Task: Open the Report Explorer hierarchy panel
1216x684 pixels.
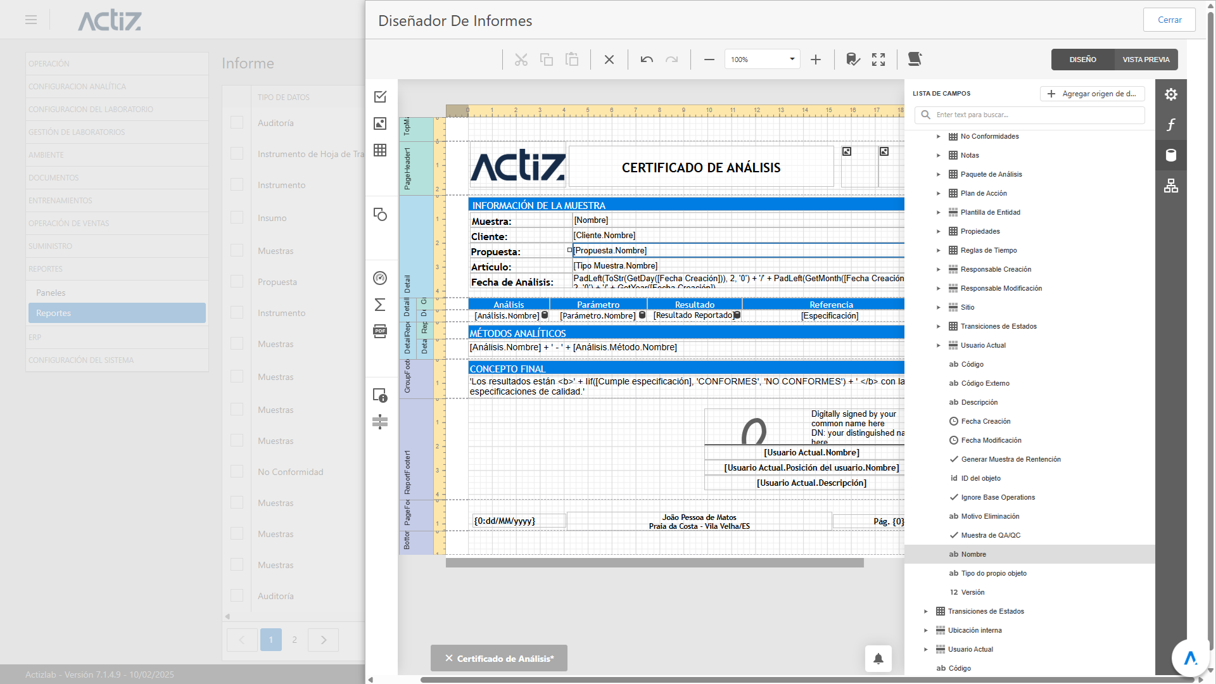Action: point(1171,186)
